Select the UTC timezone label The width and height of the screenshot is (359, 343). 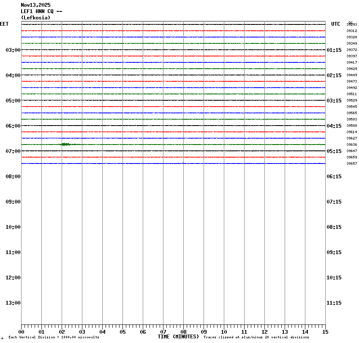click(335, 24)
